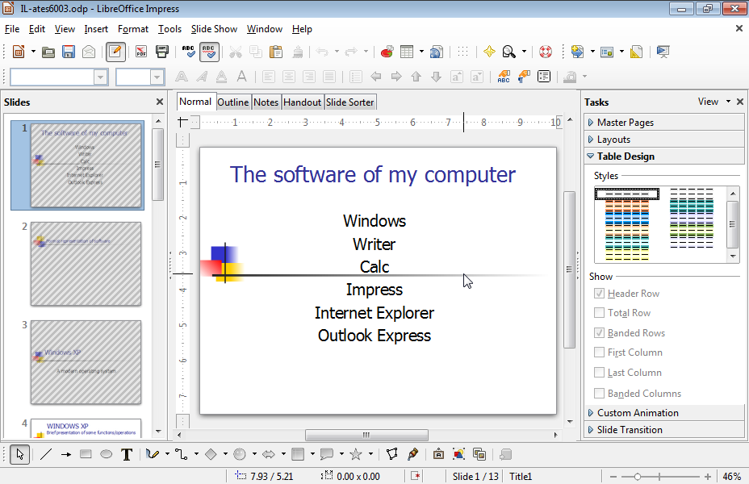The image size is (749, 484).
Task: Select the Rectangle tool
Action: 86,454
